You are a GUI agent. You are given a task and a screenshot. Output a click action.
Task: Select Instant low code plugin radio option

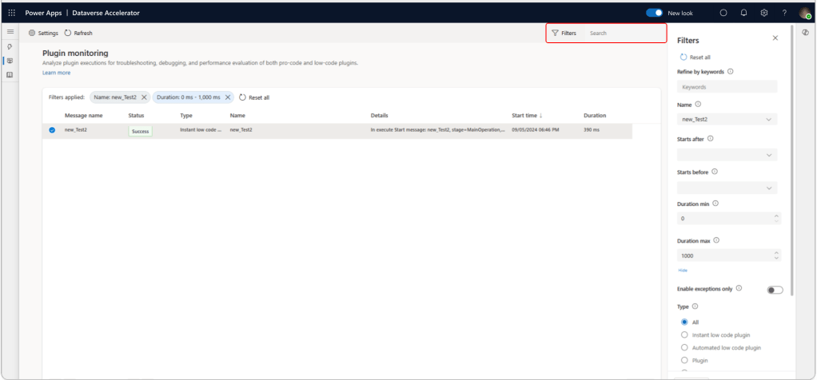click(684, 335)
